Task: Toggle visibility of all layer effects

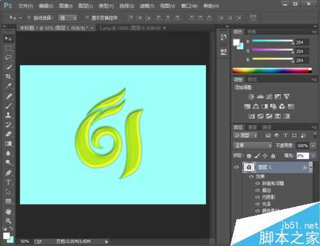Action: click(x=252, y=176)
